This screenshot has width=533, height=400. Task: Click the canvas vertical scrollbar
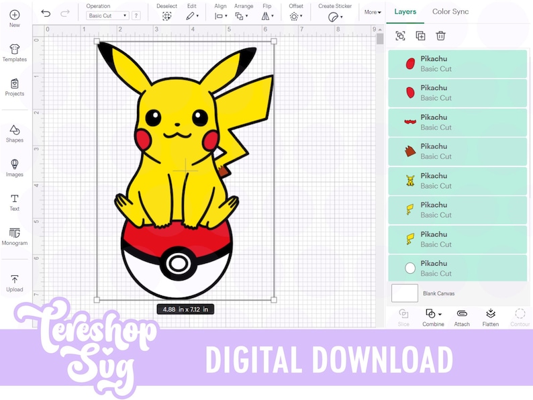pyautogui.click(x=380, y=39)
